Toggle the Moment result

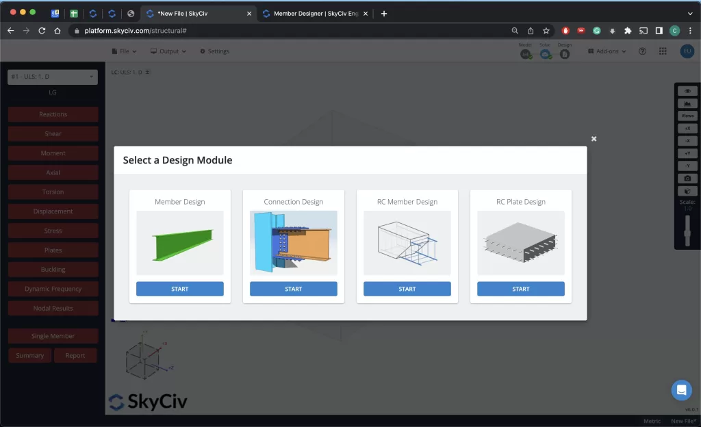click(x=53, y=153)
